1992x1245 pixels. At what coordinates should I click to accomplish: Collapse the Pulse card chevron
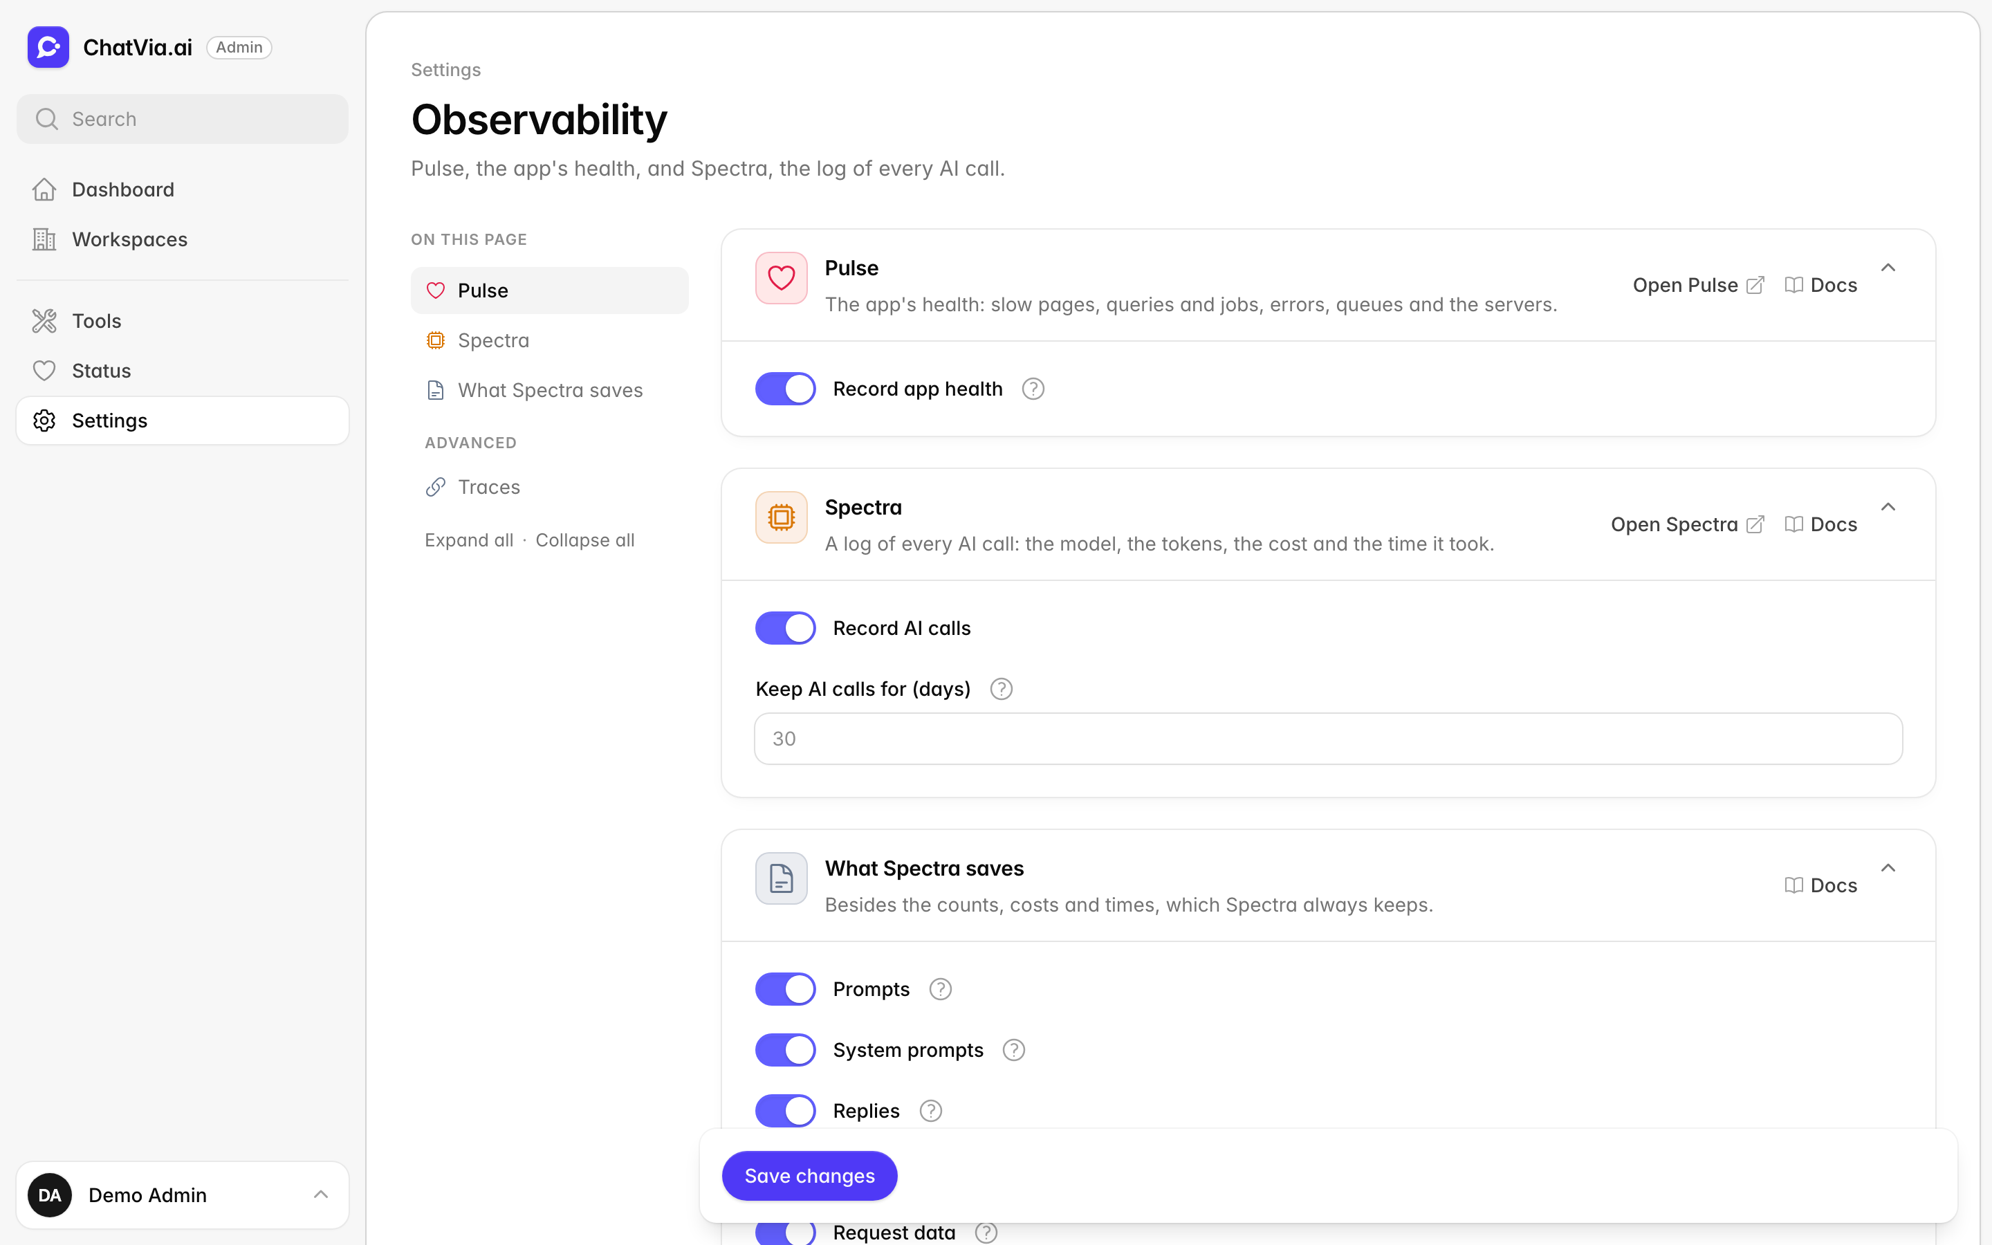click(x=1888, y=268)
